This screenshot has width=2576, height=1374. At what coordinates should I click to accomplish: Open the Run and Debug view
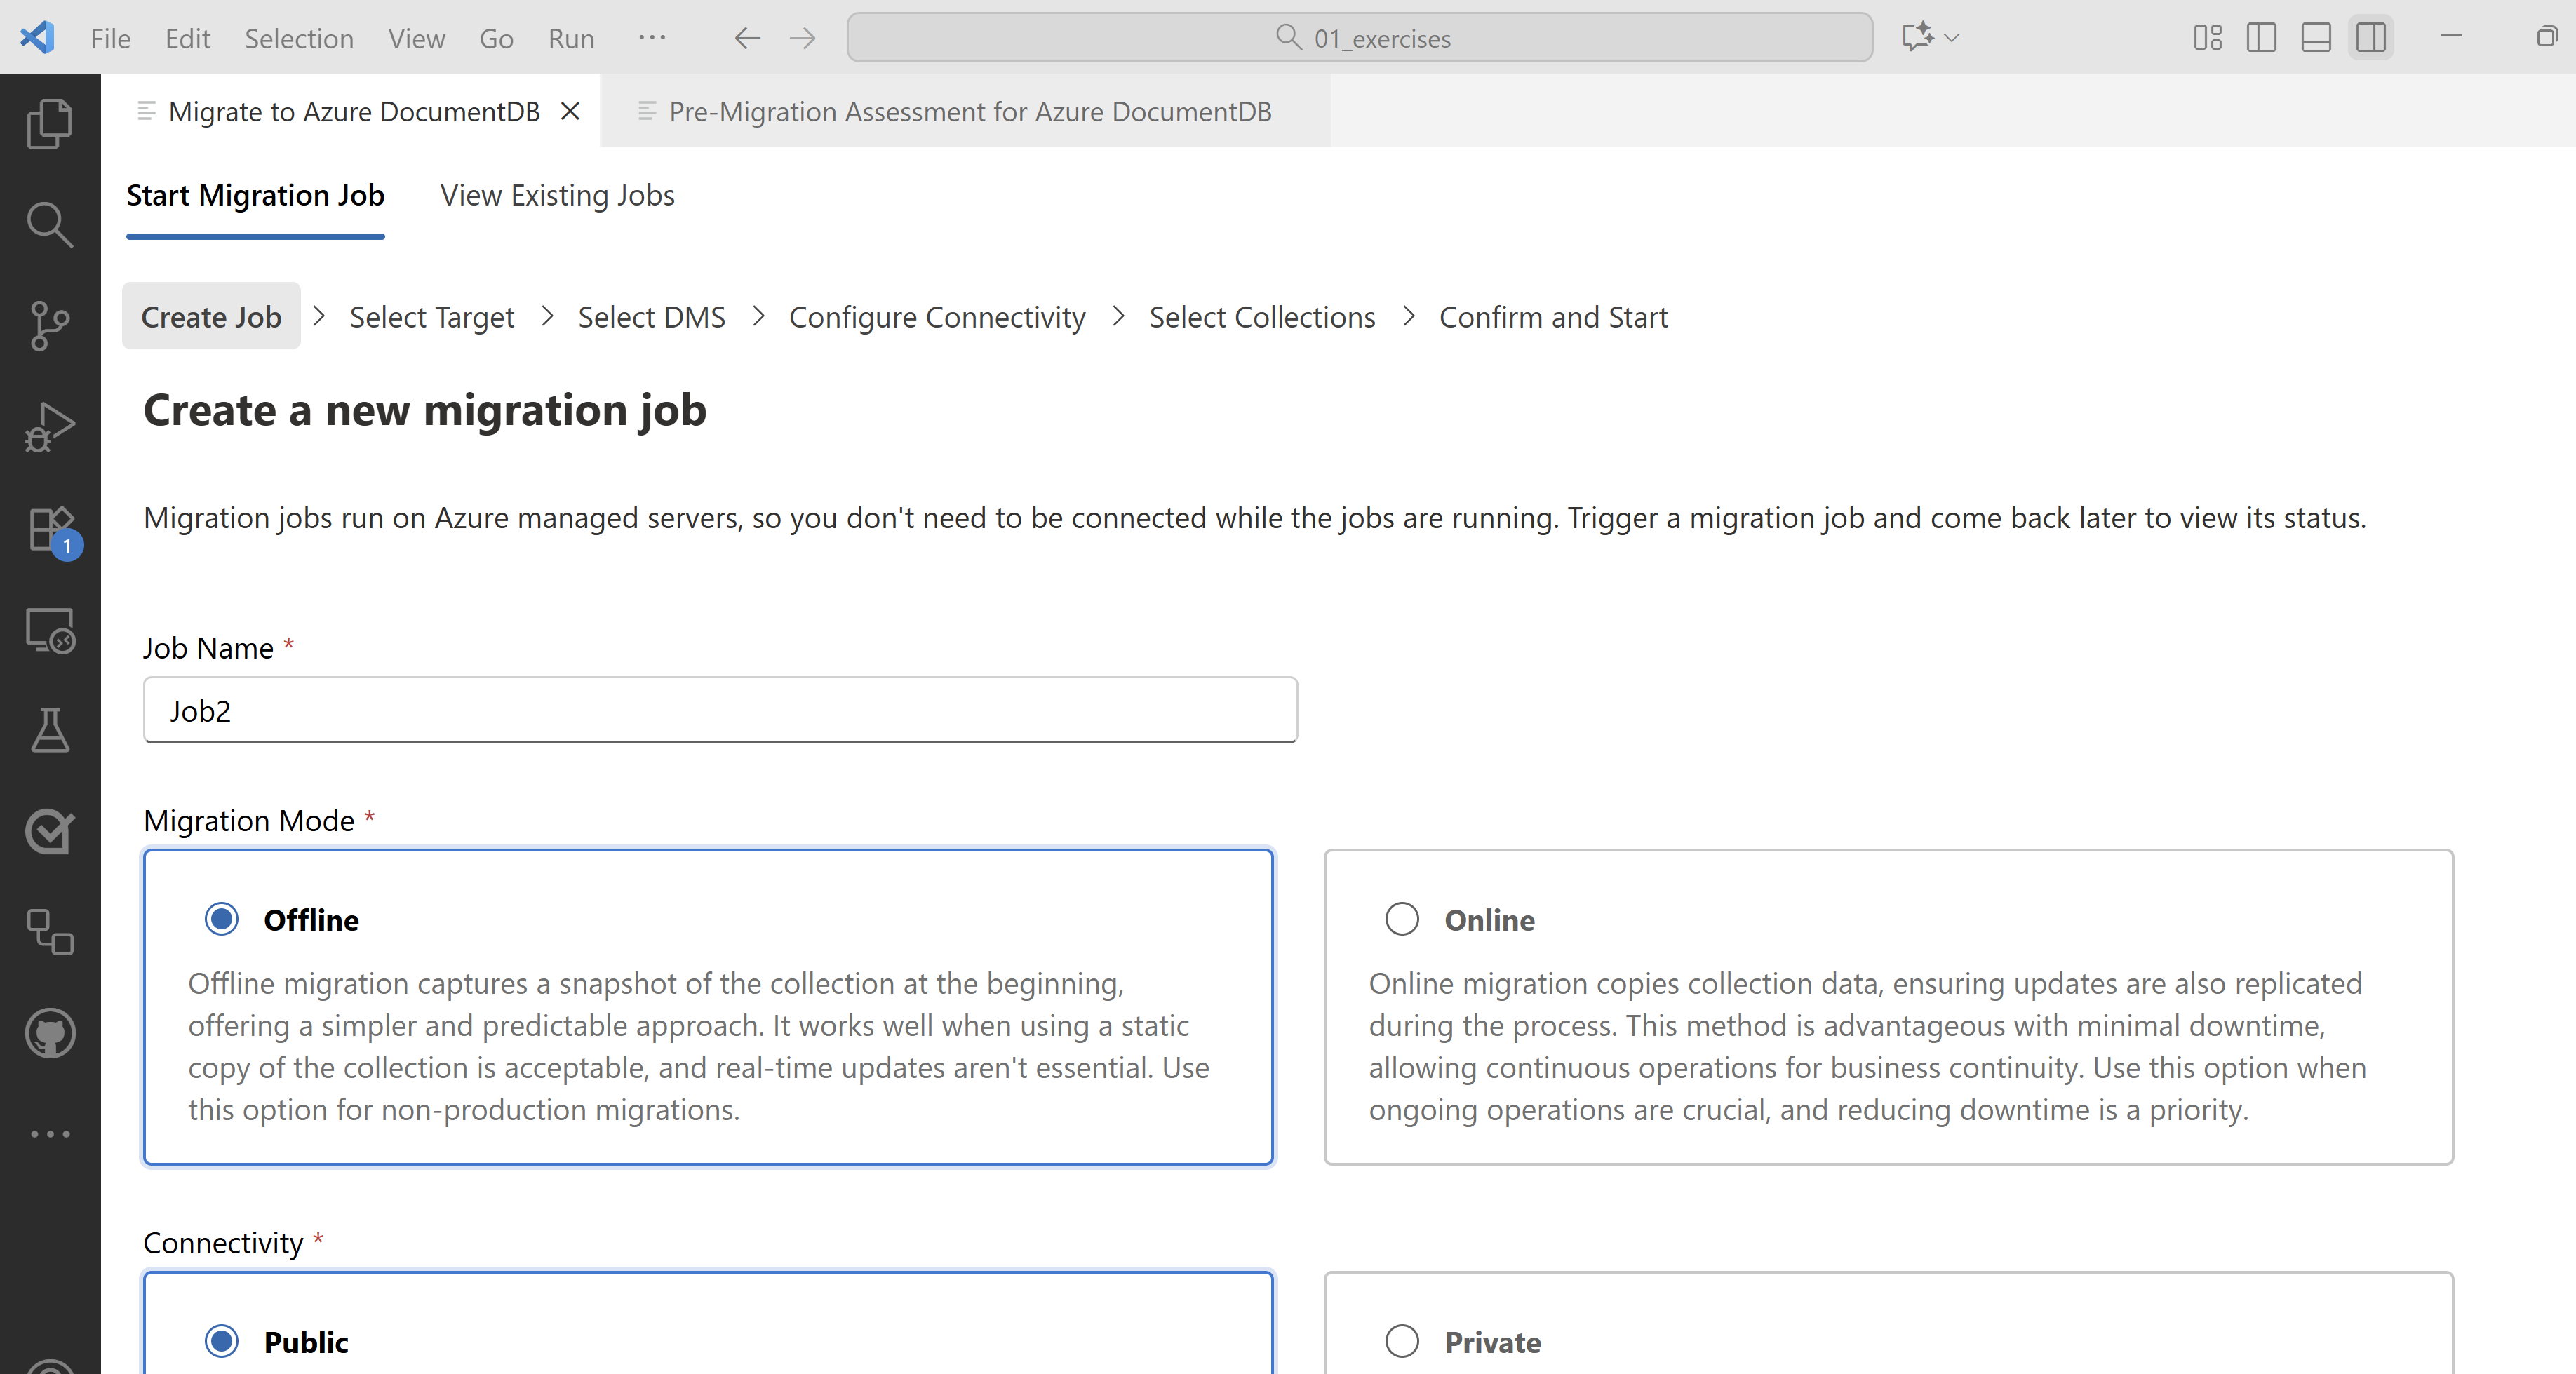click(x=49, y=427)
